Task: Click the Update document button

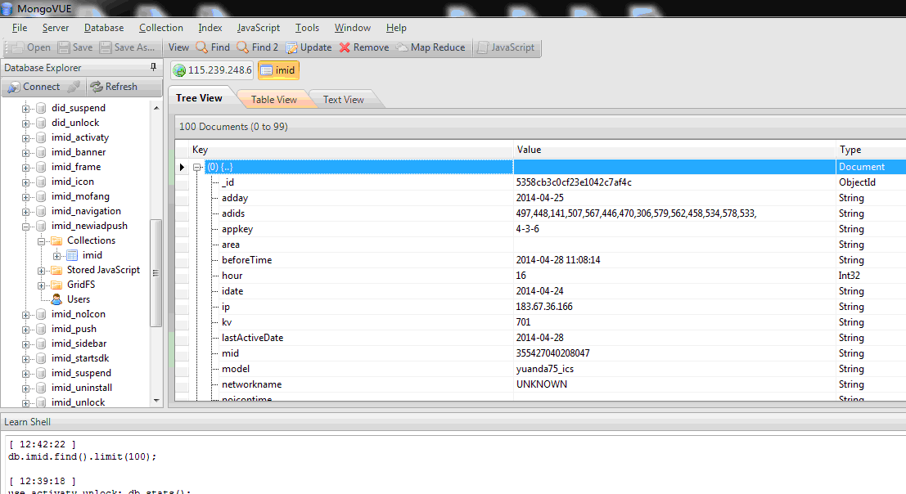Action: pyautogui.click(x=309, y=47)
